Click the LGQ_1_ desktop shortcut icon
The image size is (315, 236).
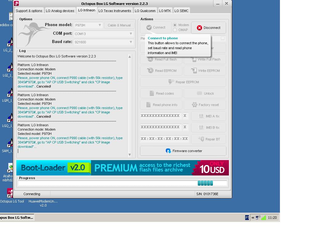[x=10, y=118]
